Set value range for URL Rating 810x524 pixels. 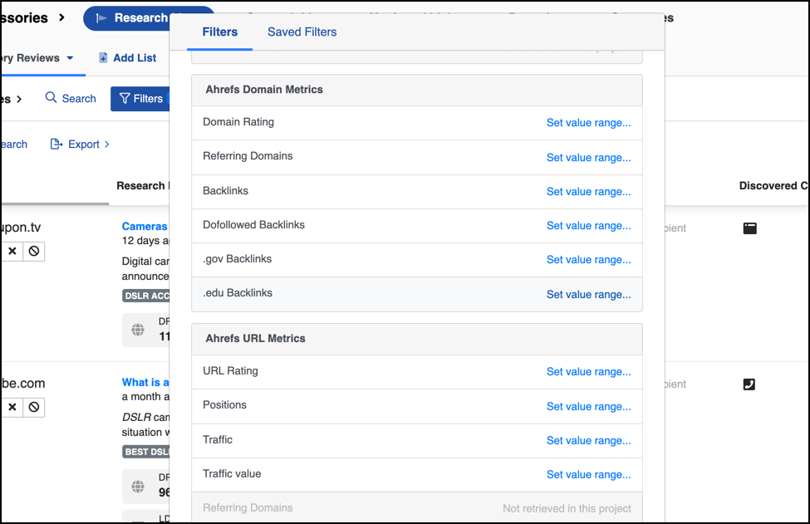pos(588,372)
